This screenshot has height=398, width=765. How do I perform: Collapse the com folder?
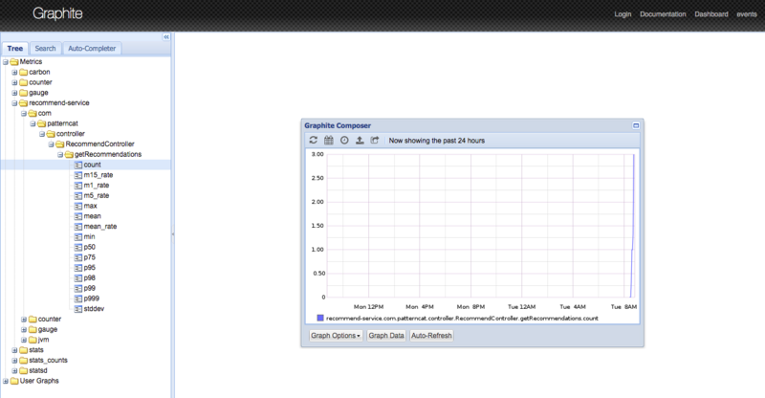click(24, 113)
